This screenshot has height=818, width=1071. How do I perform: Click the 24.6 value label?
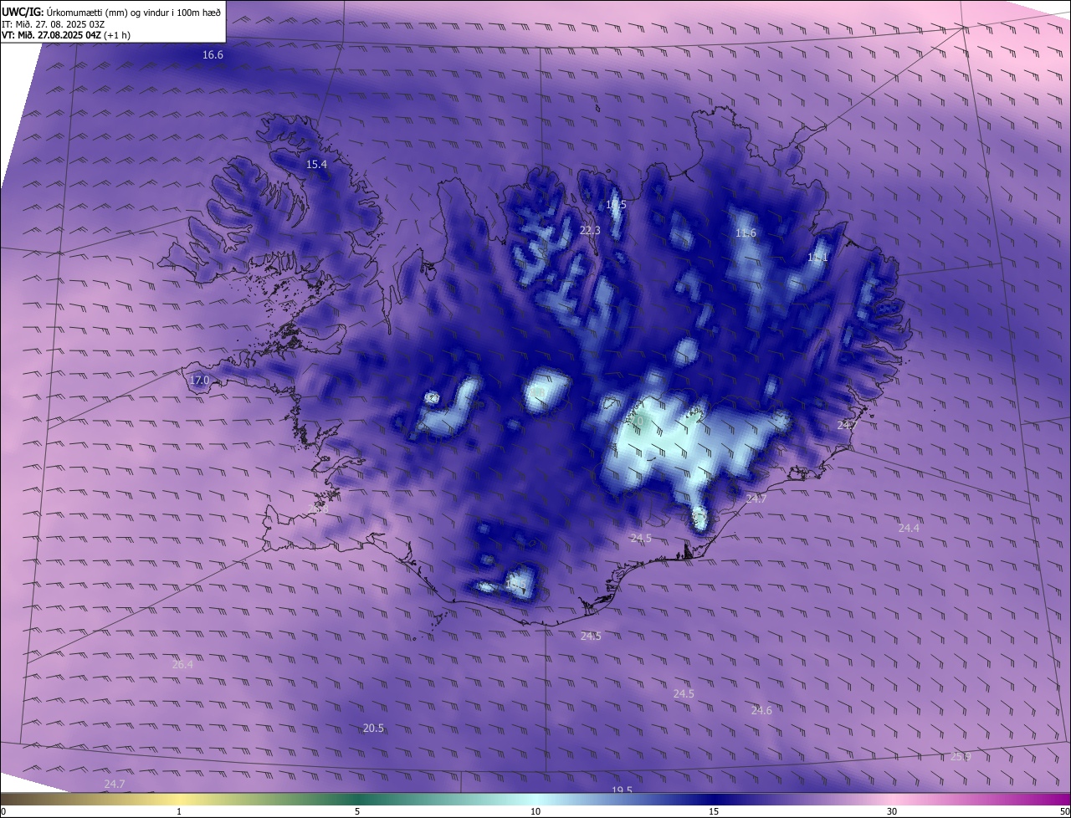[x=761, y=710]
